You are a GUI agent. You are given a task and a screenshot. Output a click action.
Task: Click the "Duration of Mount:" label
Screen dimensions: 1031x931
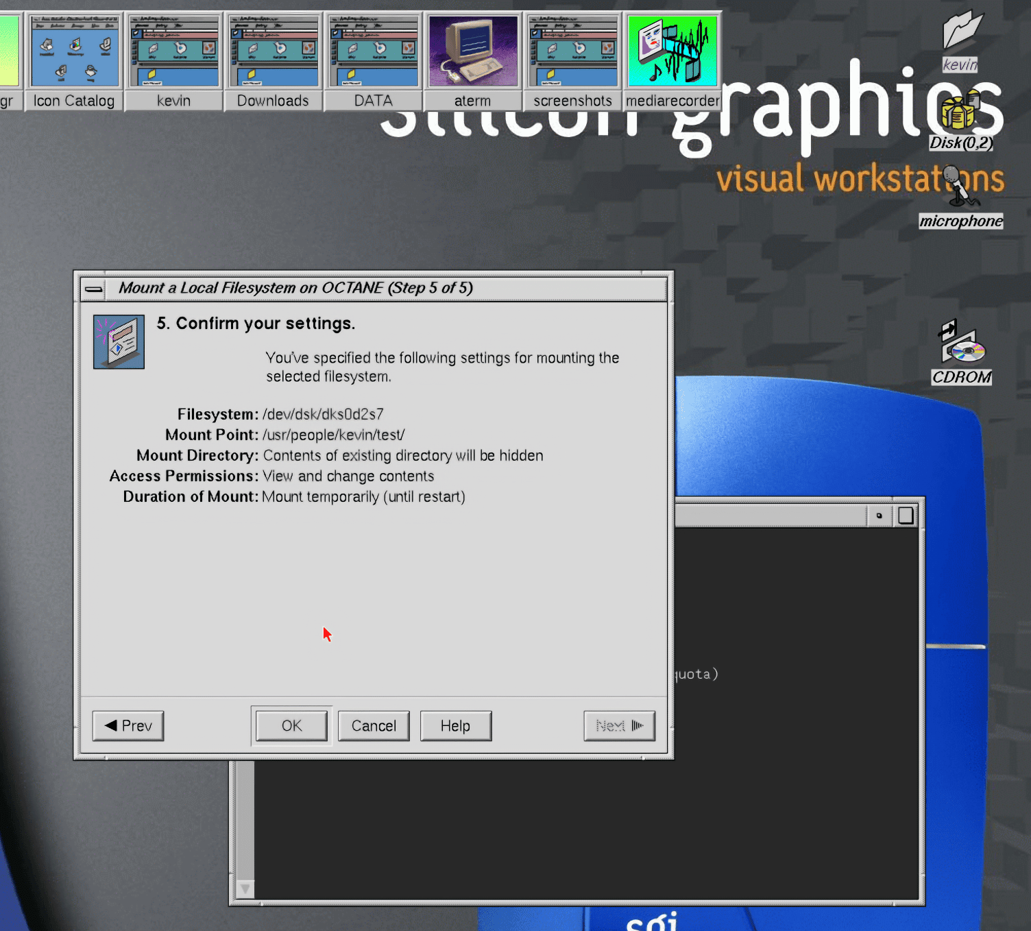(191, 496)
